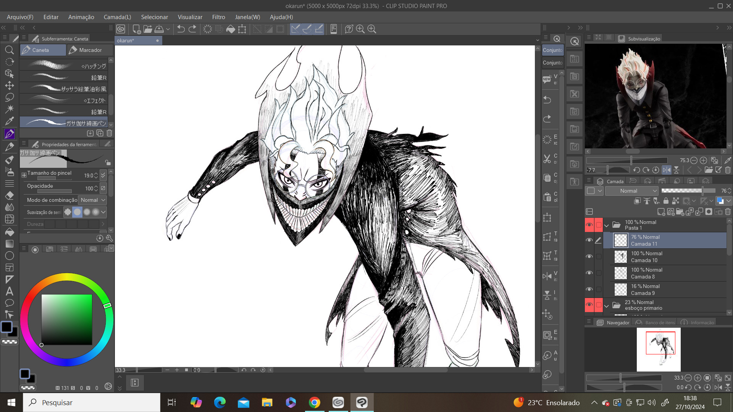
Task: Open the Editar menu
Action: 51,17
